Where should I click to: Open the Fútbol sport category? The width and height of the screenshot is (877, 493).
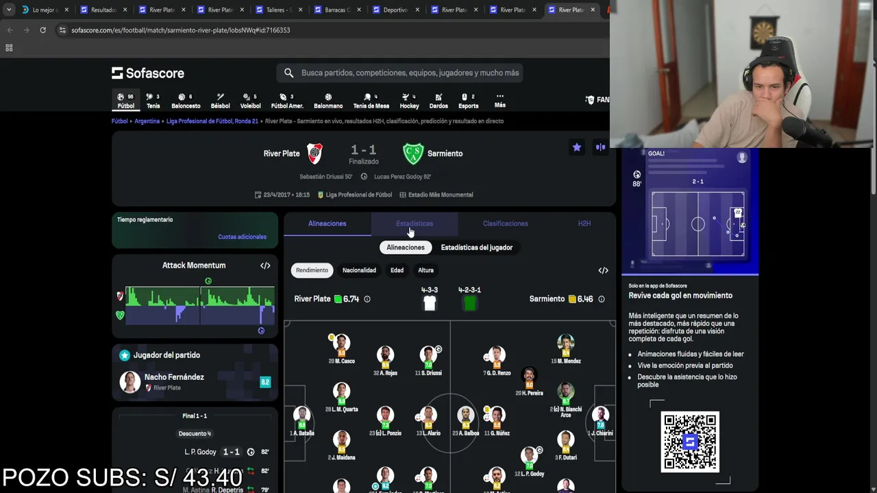point(125,101)
